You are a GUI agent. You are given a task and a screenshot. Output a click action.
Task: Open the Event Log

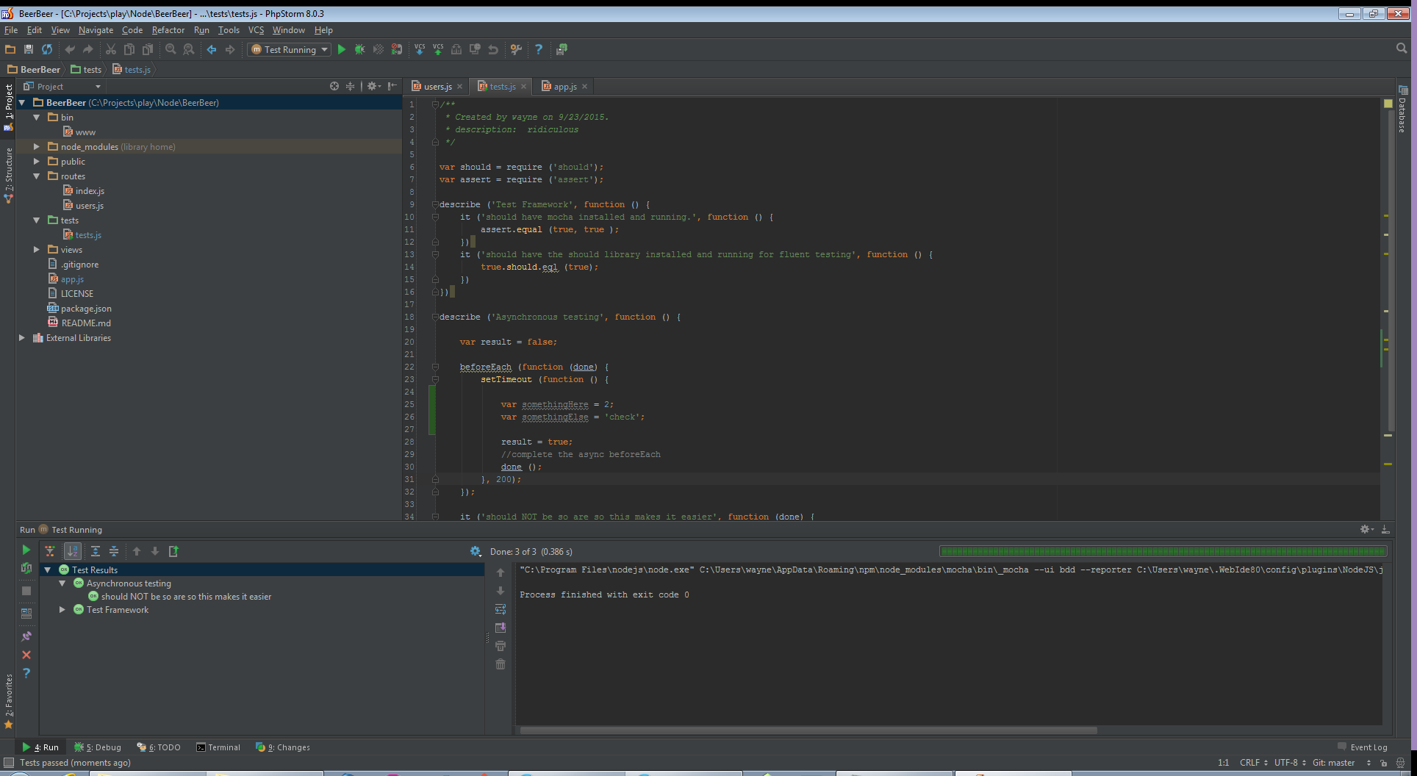point(1367,747)
